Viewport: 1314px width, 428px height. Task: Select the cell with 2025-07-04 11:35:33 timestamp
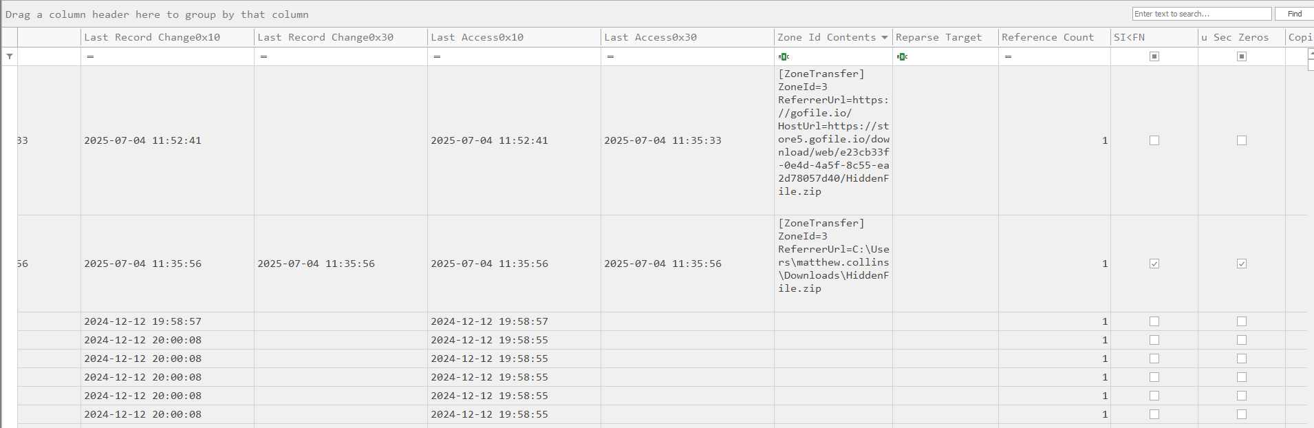click(x=663, y=140)
